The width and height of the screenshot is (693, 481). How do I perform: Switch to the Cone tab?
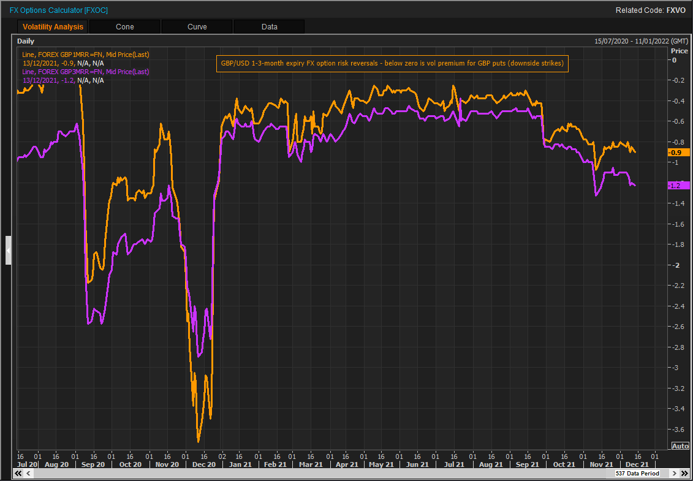124,26
